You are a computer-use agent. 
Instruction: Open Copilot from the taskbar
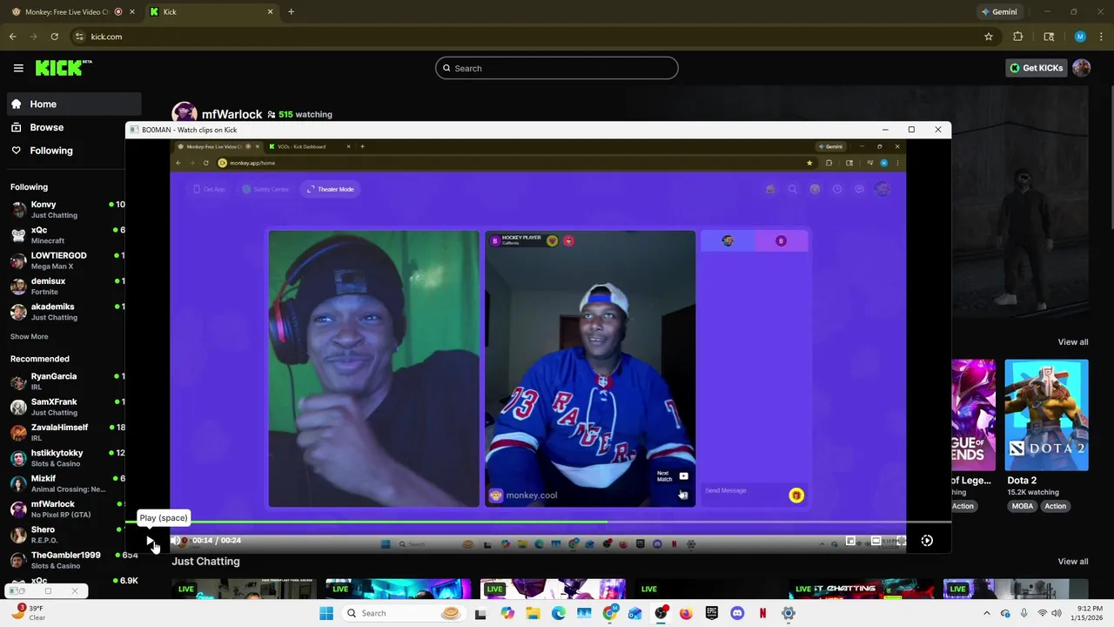(x=507, y=613)
